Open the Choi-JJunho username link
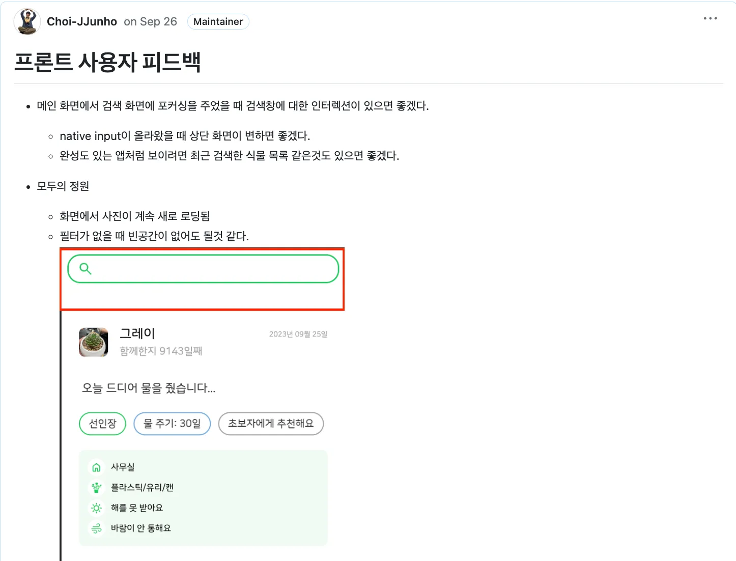This screenshot has height=561, width=736. pos(82,21)
